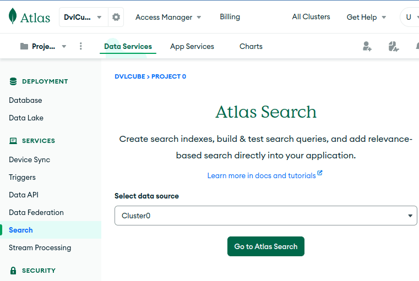The height and width of the screenshot is (281, 419).
Task: Open the Cluster0 data source selector
Action: (265, 216)
